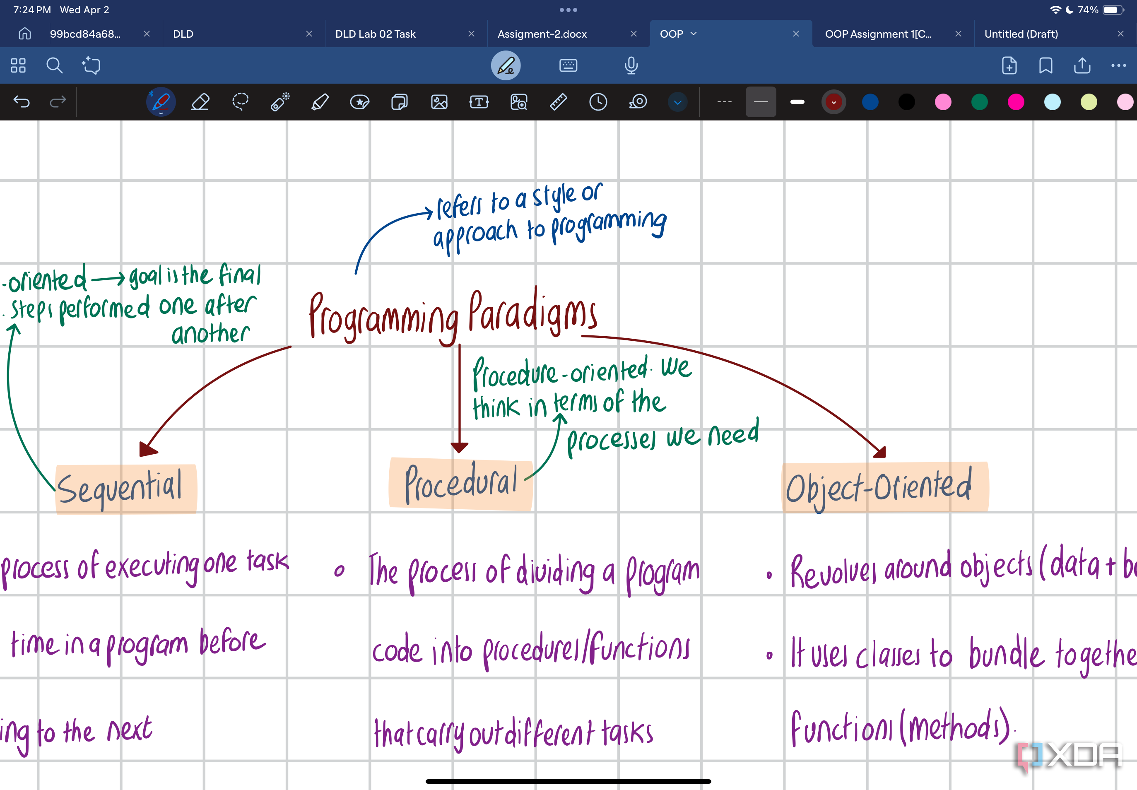Undo the last stroke
1137x790 pixels.
22,102
